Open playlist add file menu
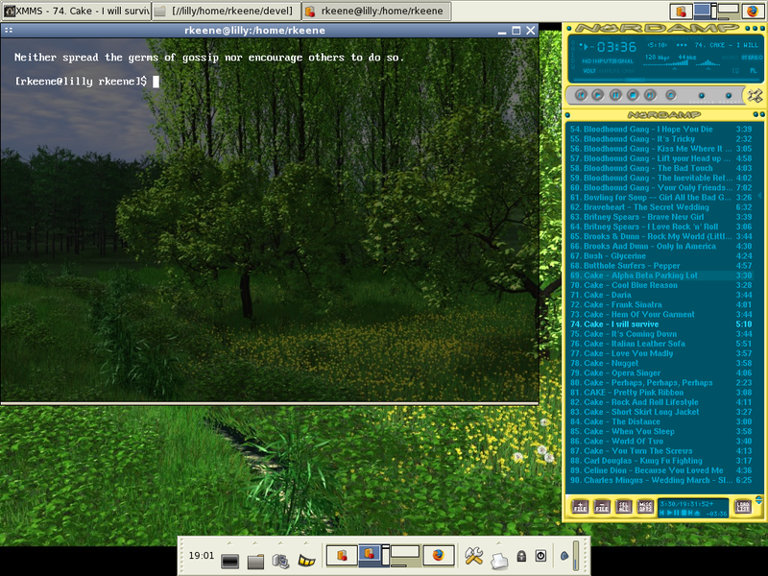This screenshot has height=576, width=768. (580, 507)
